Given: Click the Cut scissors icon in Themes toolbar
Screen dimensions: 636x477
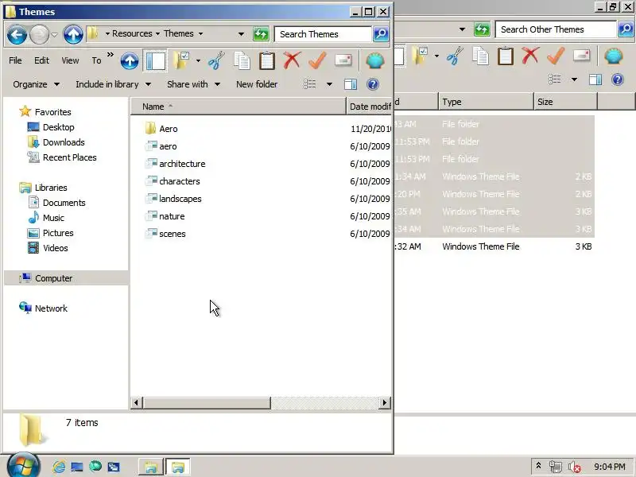Looking at the screenshot, I should (x=216, y=61).
